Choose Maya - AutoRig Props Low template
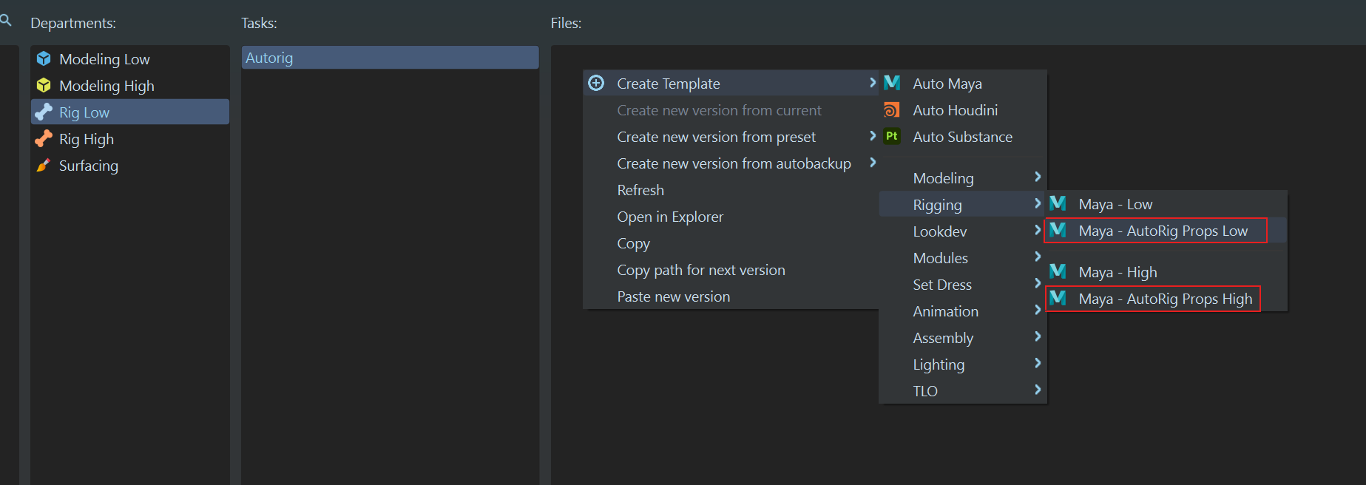Viewport: 1366px width, 485px height. (1163, 231)
